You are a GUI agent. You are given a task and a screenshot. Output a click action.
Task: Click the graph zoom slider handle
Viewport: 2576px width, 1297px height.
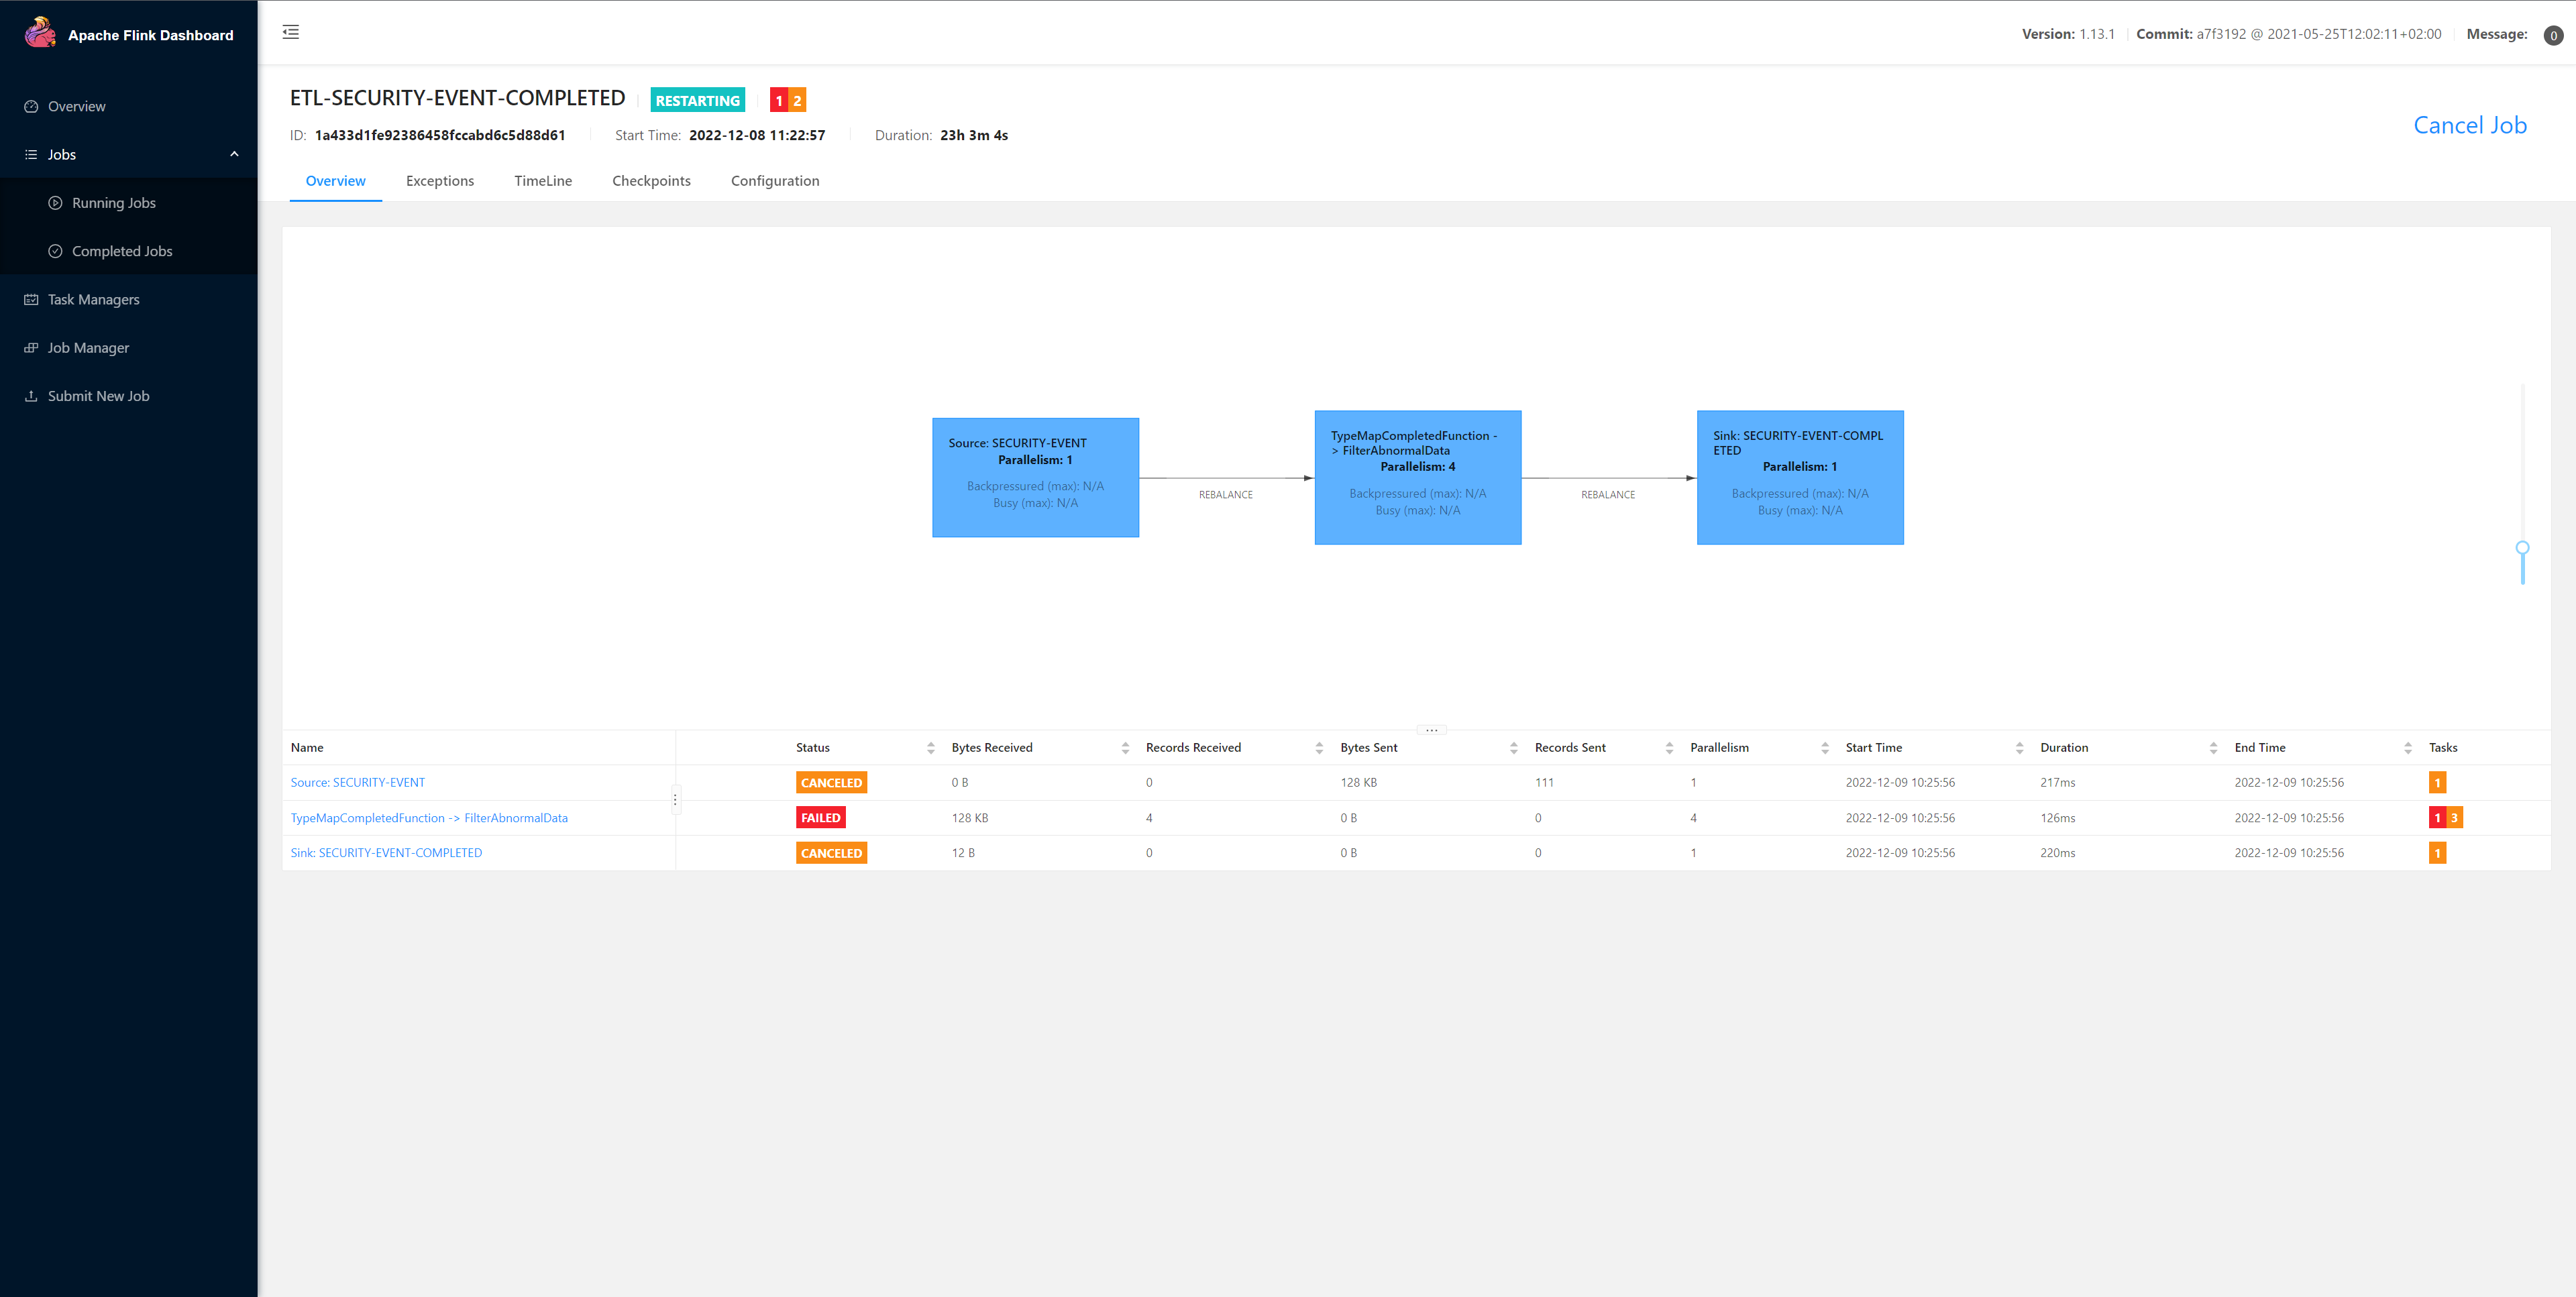[2522, 548]
